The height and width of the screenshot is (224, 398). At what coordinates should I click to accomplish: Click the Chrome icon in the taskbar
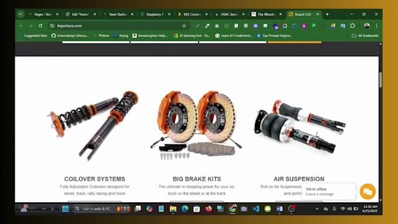(232, 209)
